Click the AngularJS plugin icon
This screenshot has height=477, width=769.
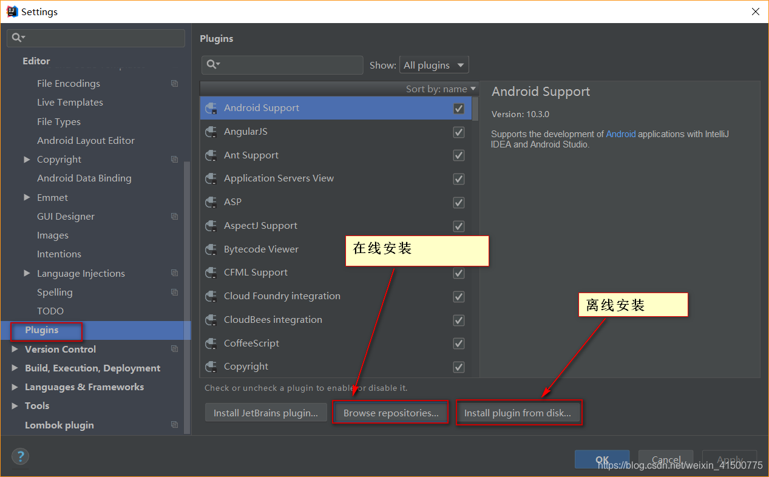pos(211,132)
